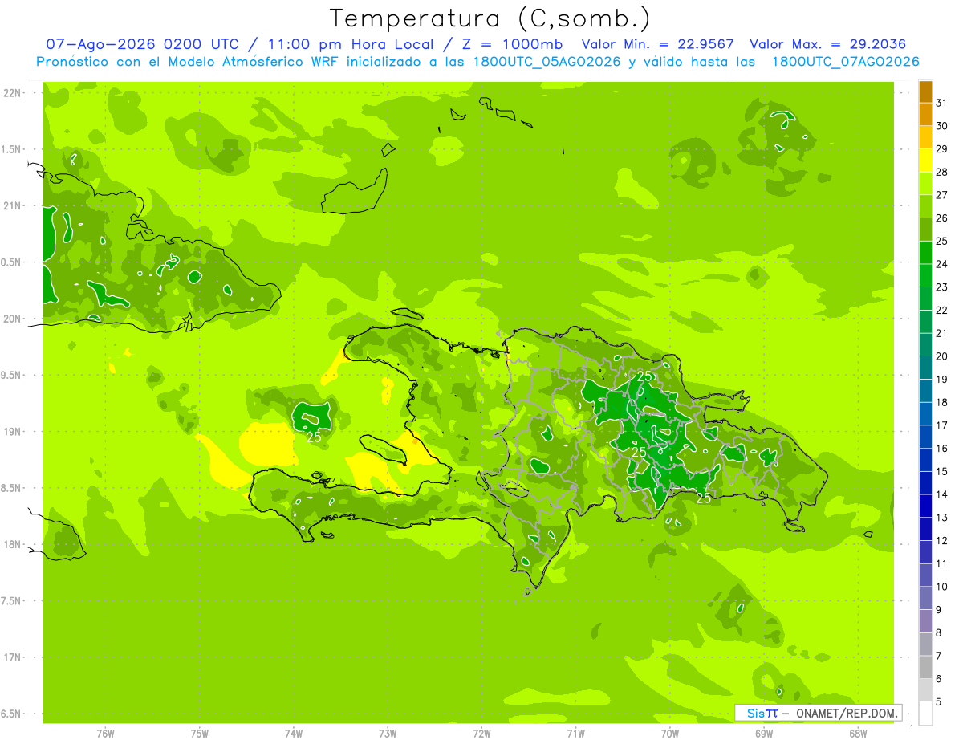Viewport: 963px width, 744px height.
Task: Pick the gray legend swatch between 6 and 7
Action: [925, 667]
